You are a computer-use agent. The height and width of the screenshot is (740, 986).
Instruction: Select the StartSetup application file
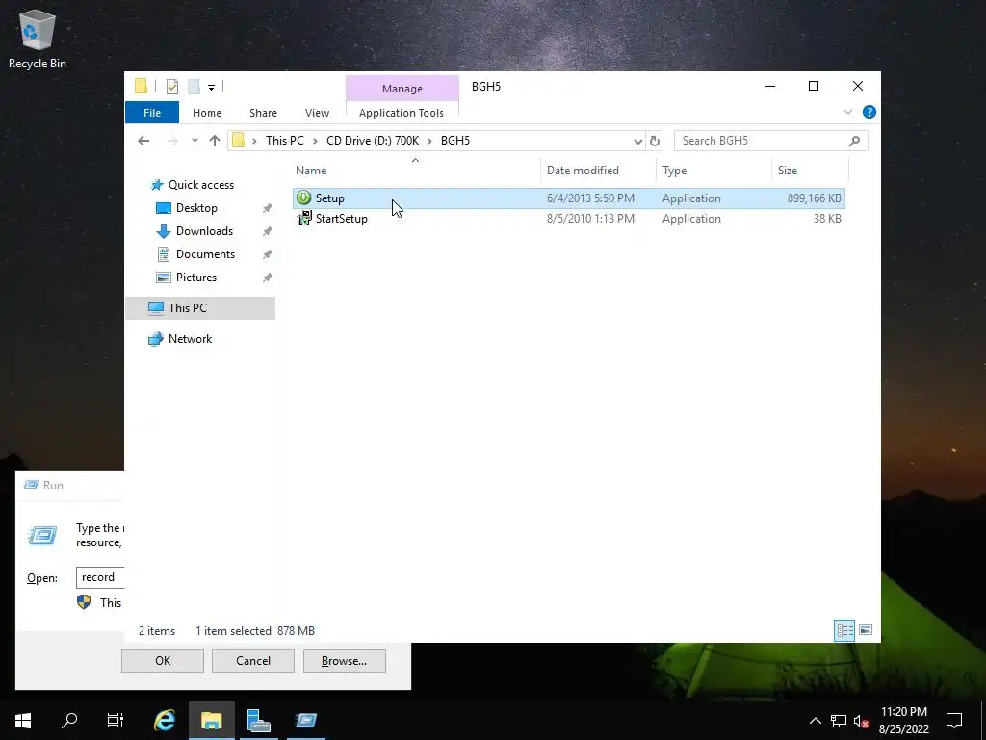(x=568, y=219)
